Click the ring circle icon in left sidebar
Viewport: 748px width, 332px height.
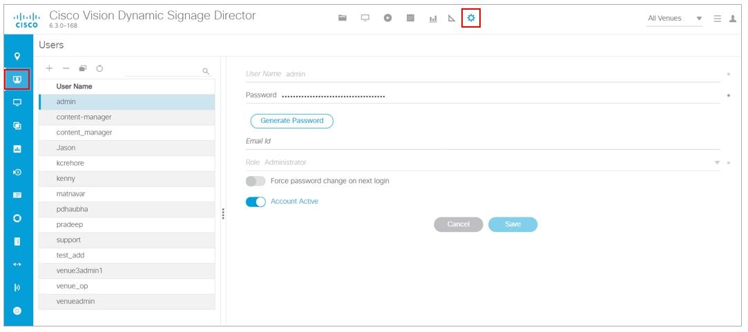click(x=18, y=219)
